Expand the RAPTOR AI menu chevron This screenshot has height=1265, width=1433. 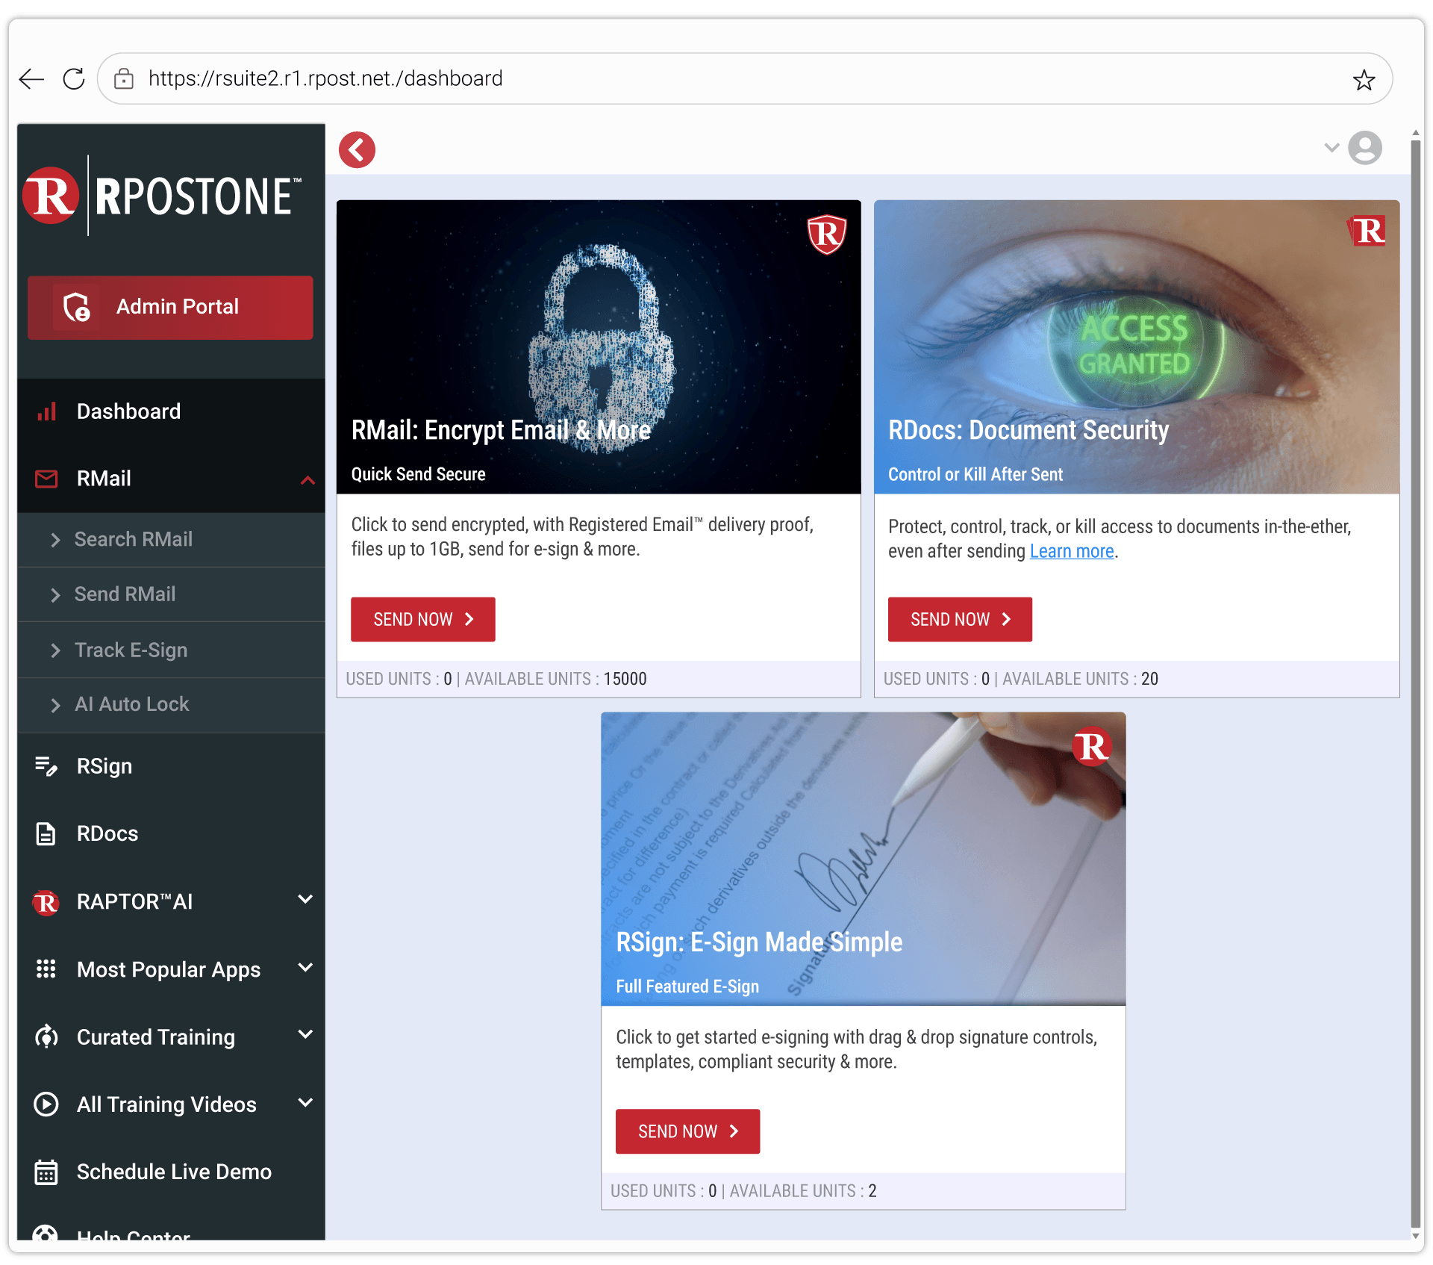[x=305, y=899]
